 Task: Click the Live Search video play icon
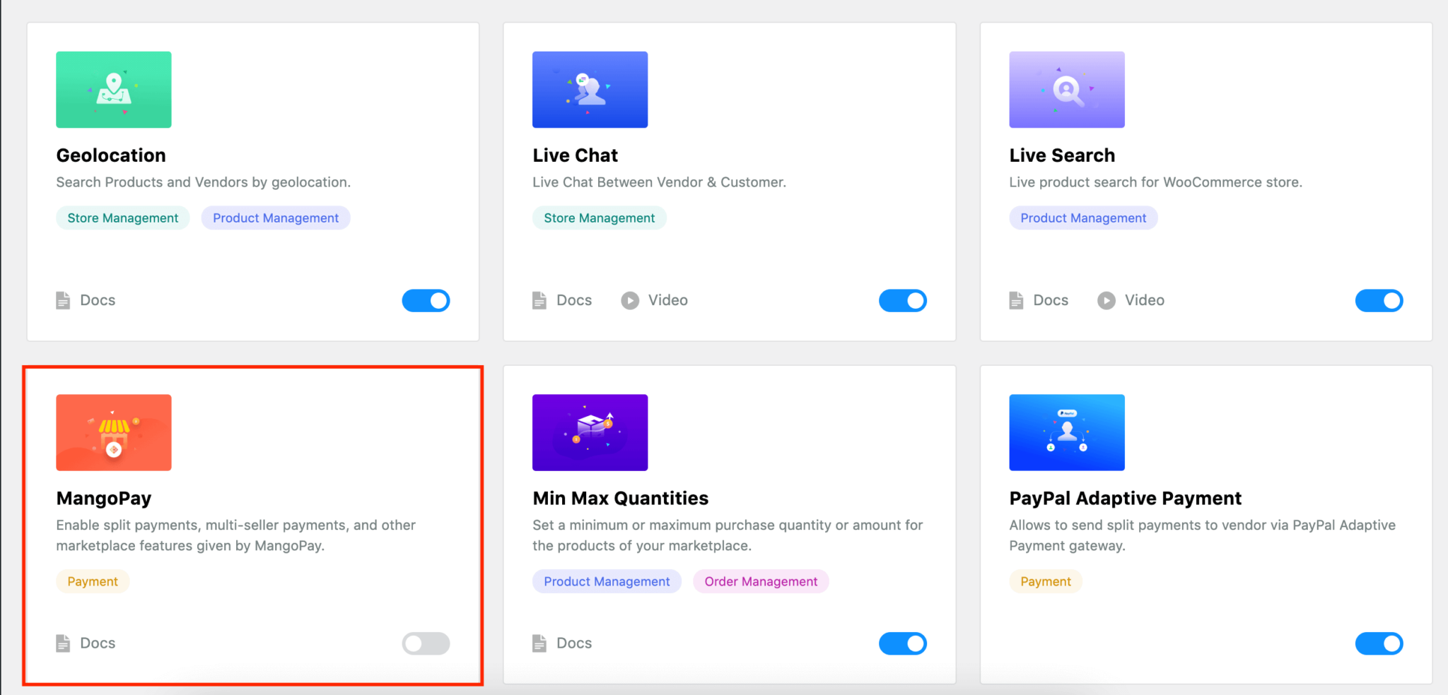1107,300
